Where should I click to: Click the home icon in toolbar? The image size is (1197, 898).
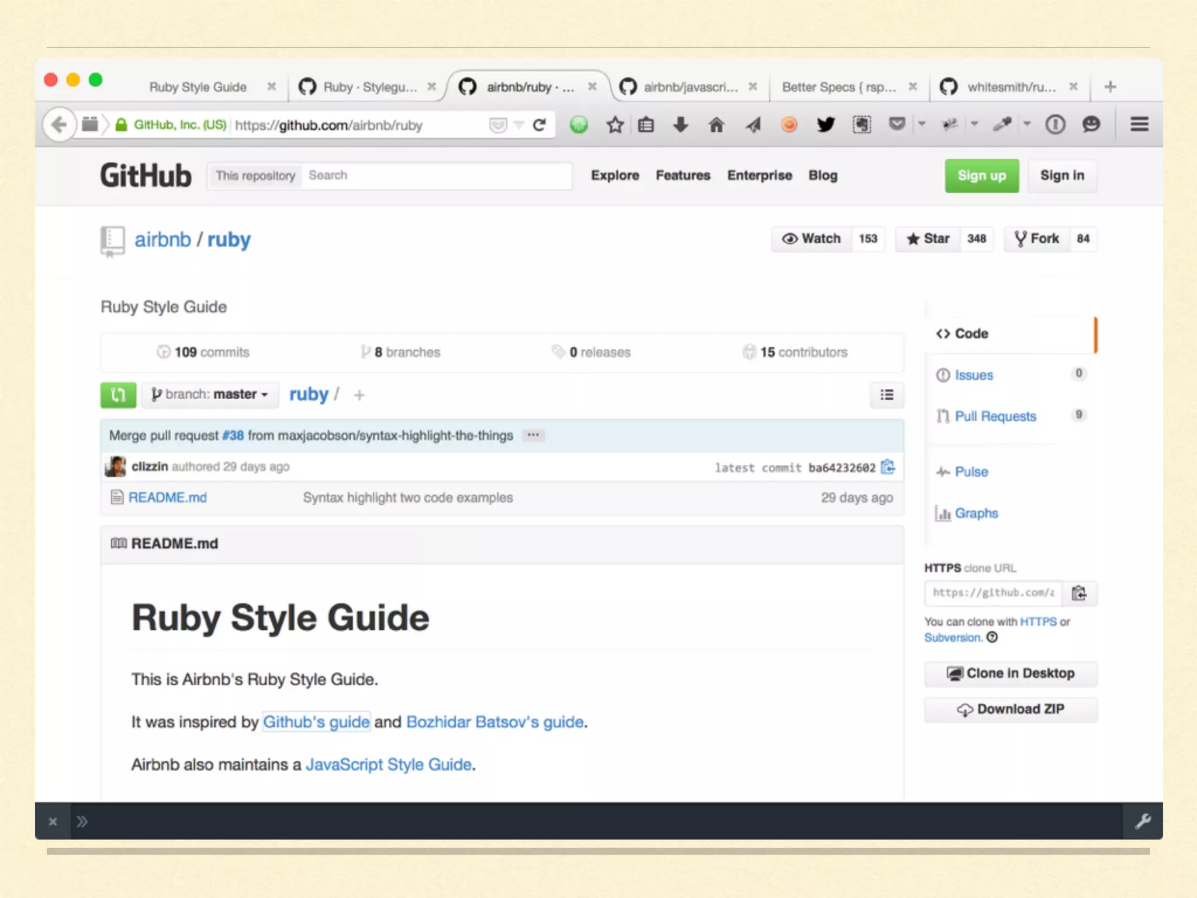[x=716, y=124]
